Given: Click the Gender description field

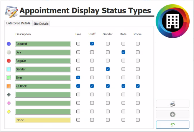Looking at the screenshot, I should point(43,69).
